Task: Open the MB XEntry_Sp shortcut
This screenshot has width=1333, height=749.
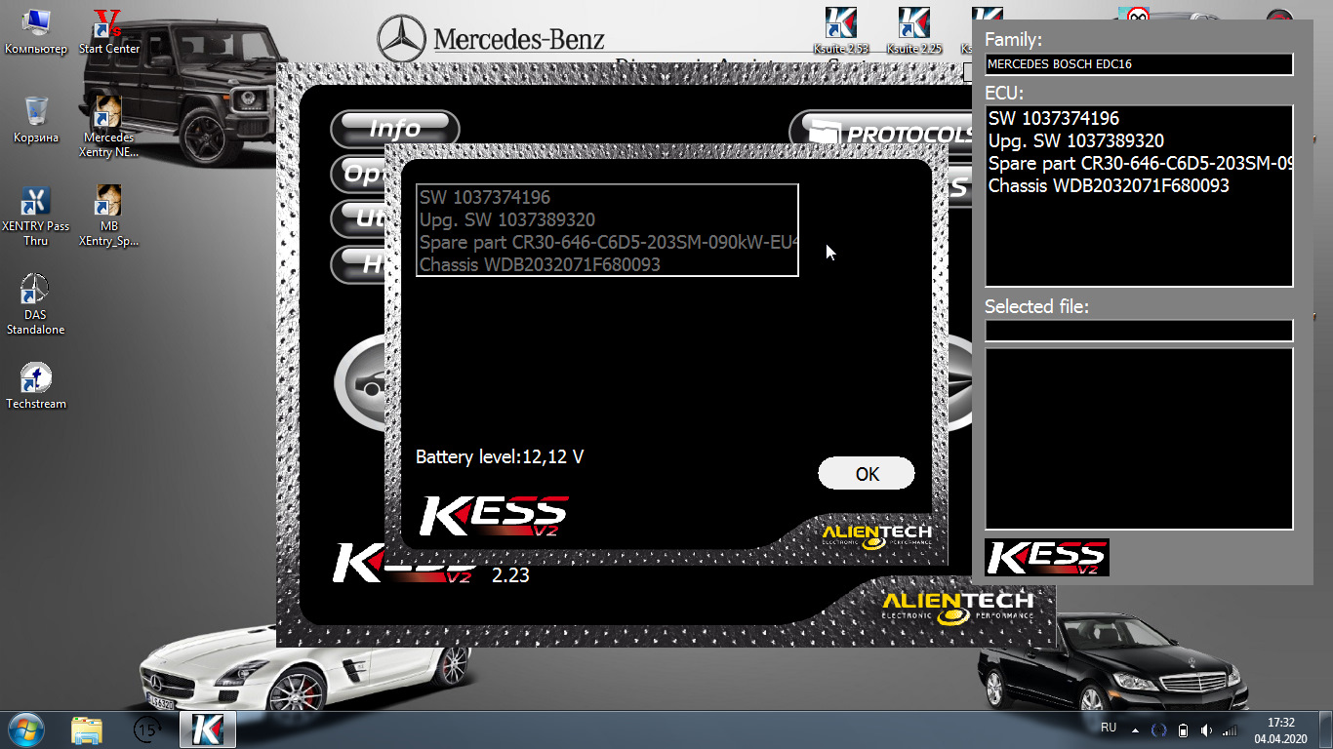Action: pyautogui.click(x=109, y=217)
